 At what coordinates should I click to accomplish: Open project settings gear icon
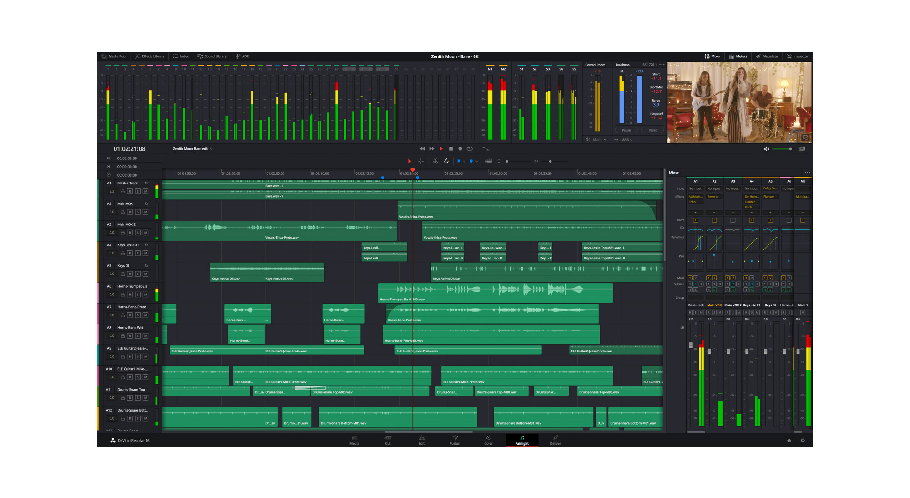[x=803, y=440]
